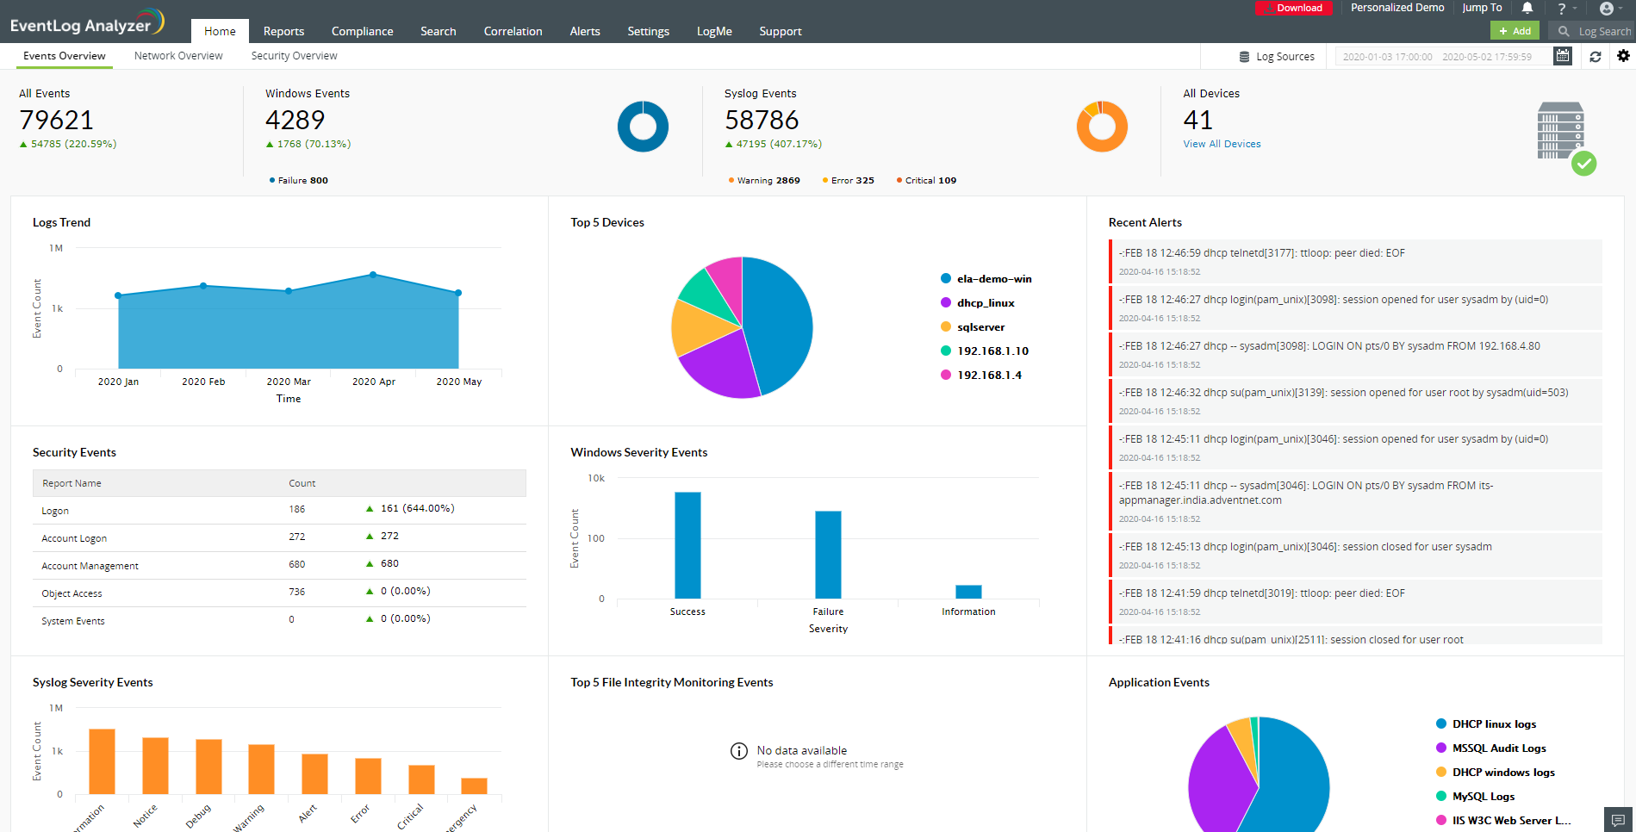Open dashboard settings gear icon

point(1623,56)
